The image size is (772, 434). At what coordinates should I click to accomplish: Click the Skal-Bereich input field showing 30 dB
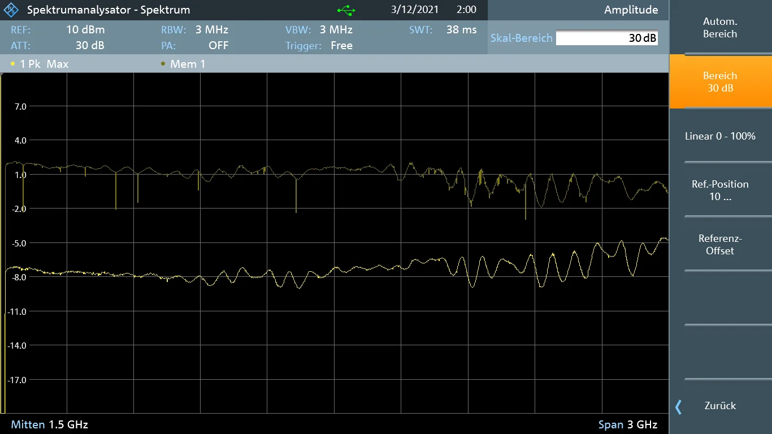(606, 38)
